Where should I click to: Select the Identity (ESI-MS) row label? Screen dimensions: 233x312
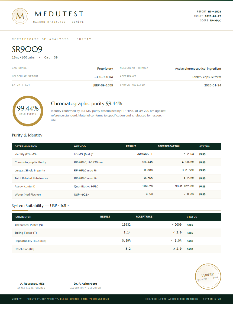[x=25, y=154]
